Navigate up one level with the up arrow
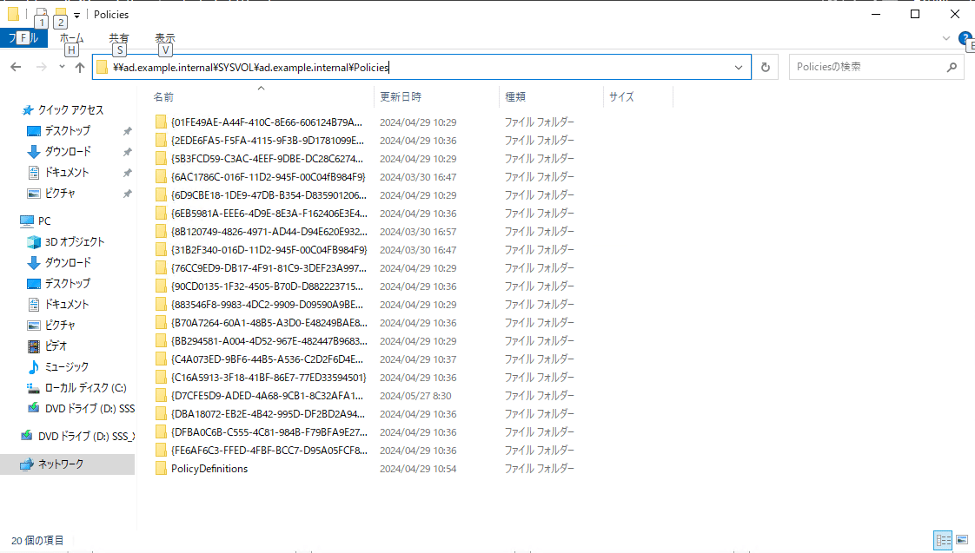Viewport: 975px width, 553px height. click(x=79, y=67)
